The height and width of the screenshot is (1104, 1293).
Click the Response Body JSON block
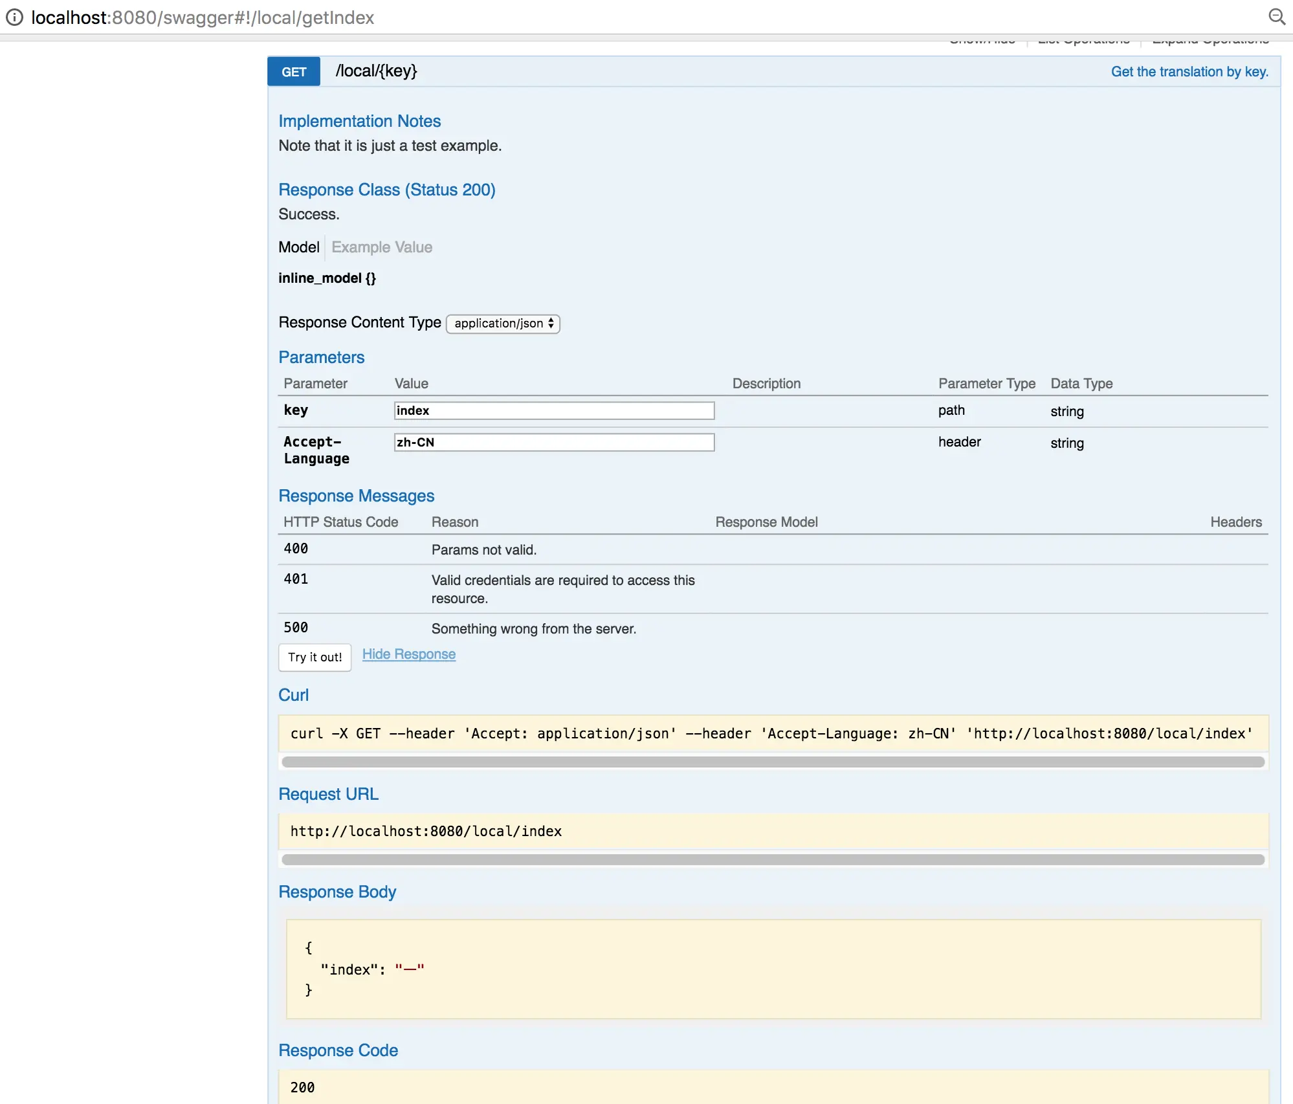(x=773, y=969)
